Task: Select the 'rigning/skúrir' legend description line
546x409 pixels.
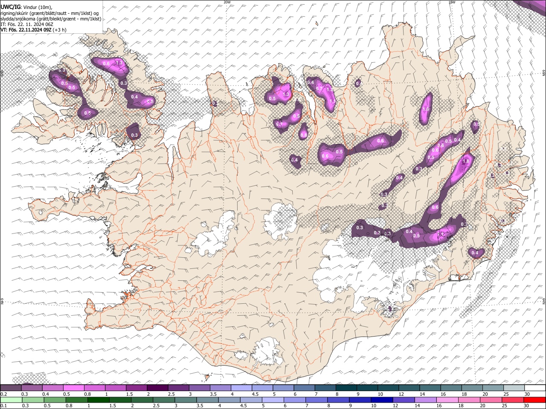Action: (49, 13)
